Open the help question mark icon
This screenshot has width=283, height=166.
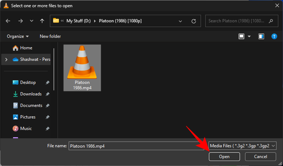(274, 36)
